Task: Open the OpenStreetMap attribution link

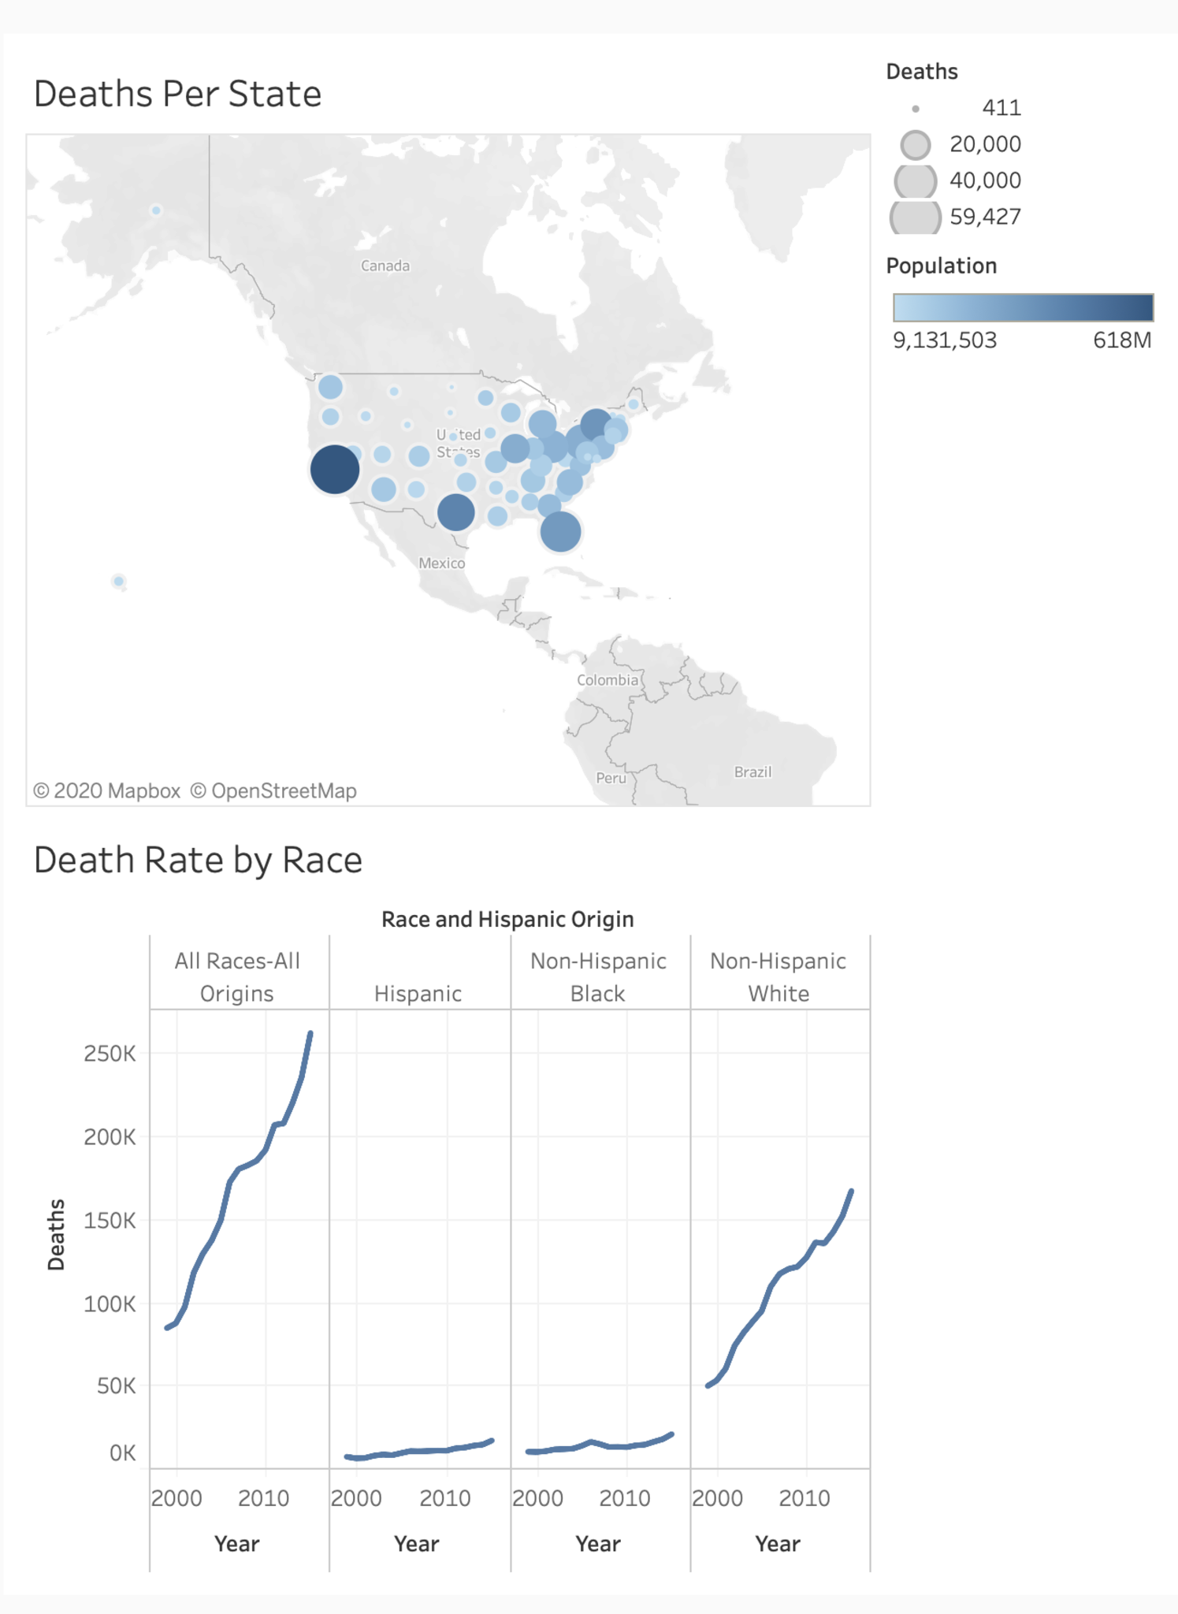Action: click(x=273, y=790)
